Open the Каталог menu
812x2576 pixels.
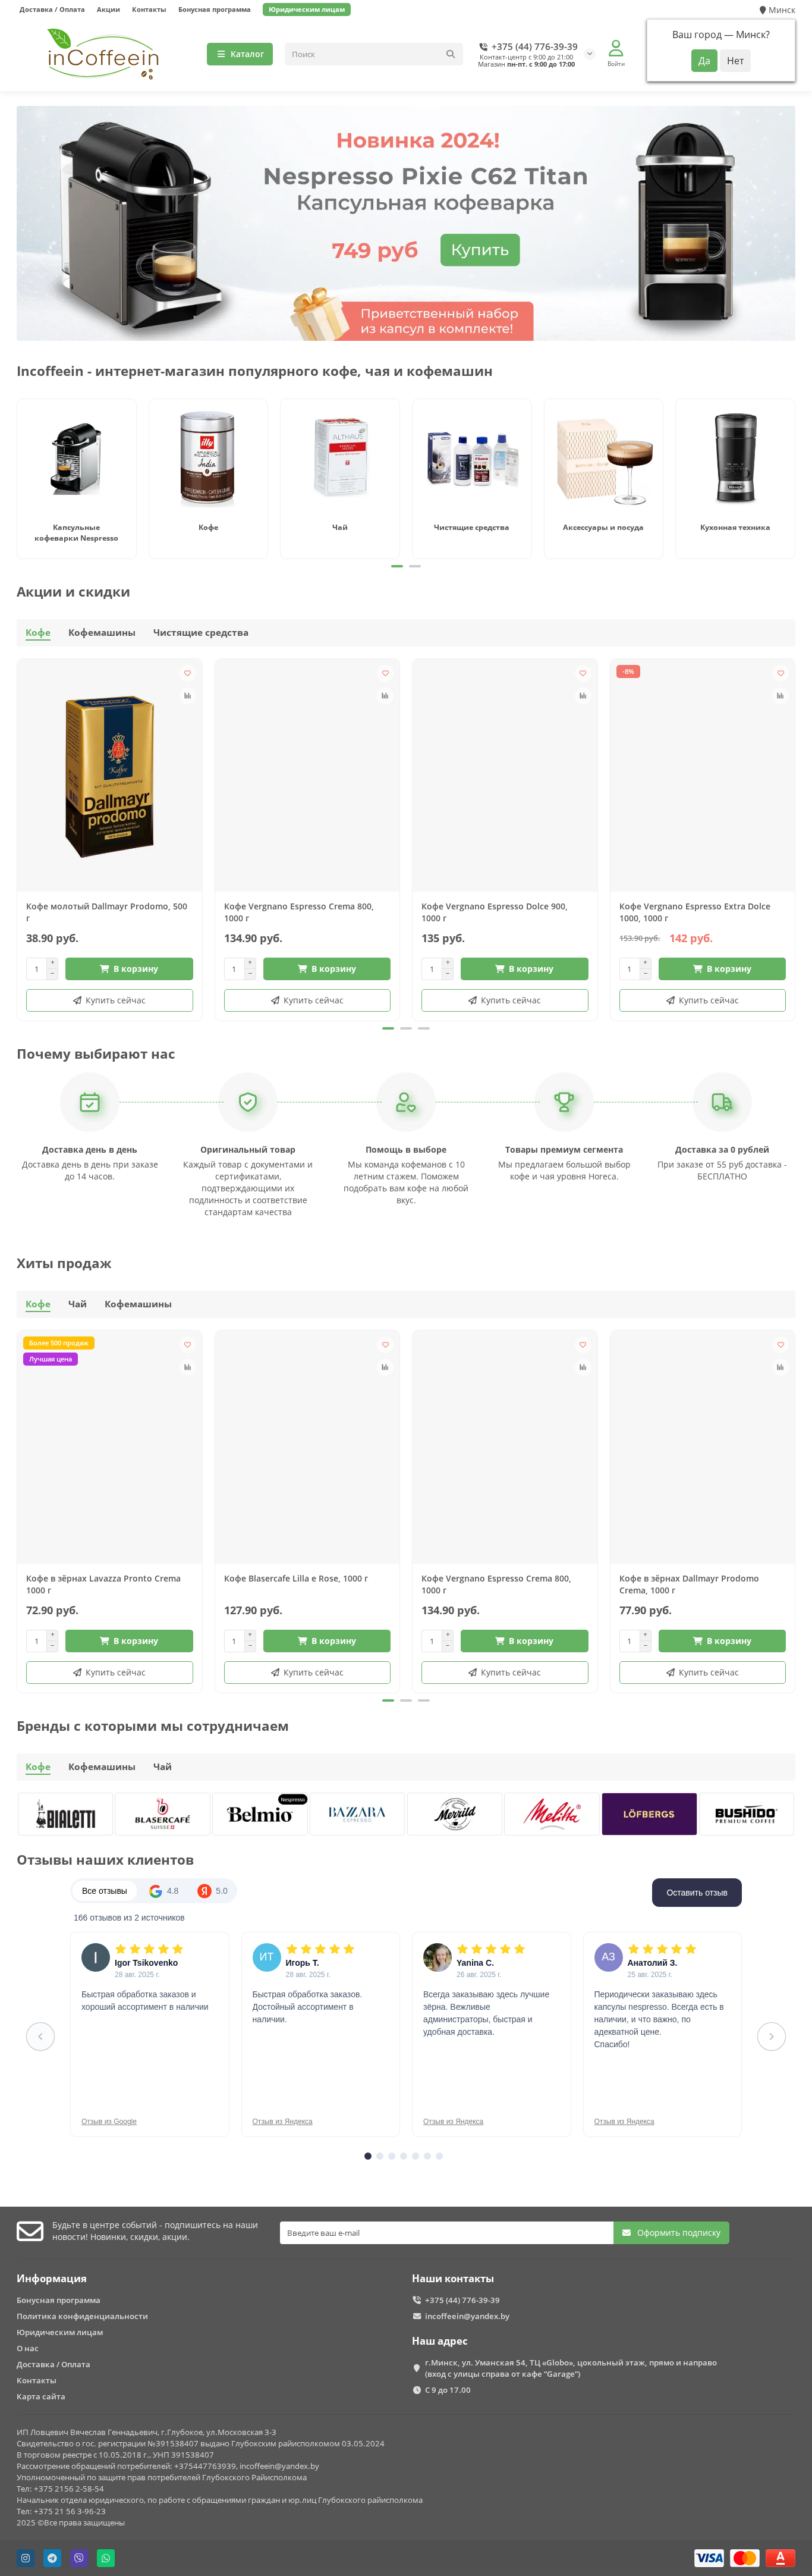(240, 54)
